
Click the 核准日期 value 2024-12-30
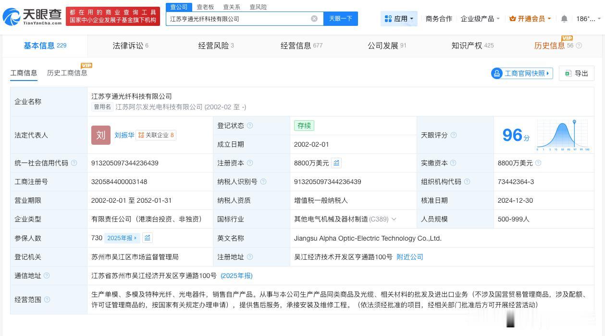(515, 200)
